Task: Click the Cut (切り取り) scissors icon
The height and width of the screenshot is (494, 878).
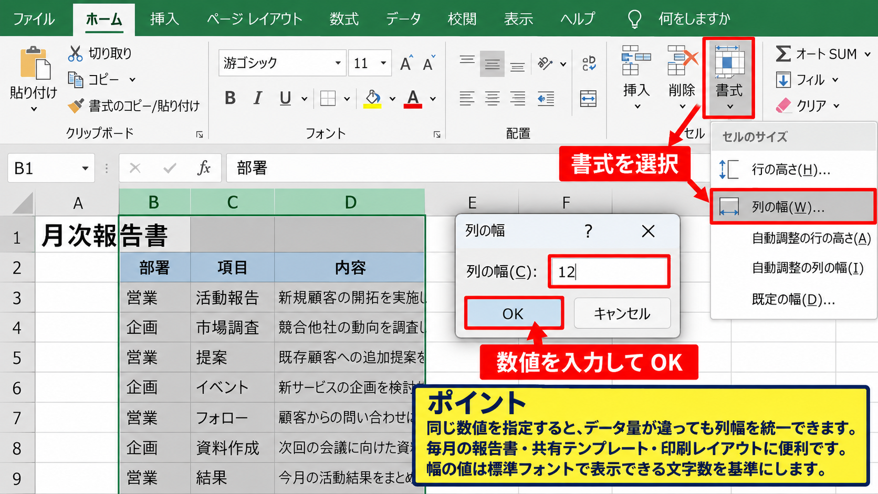Action: point(76,53)
